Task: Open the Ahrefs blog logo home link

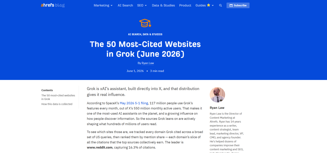Action: click(x=53, y=5)
